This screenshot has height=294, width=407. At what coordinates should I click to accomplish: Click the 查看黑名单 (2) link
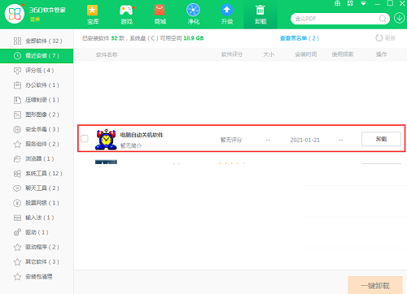300,38
